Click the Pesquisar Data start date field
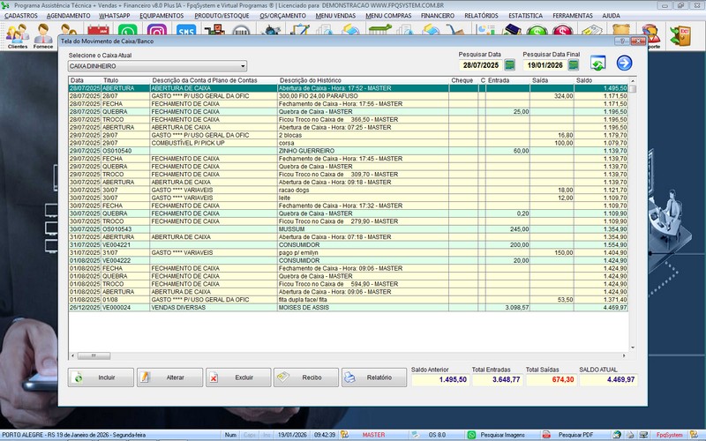 (x=477, y=65)
